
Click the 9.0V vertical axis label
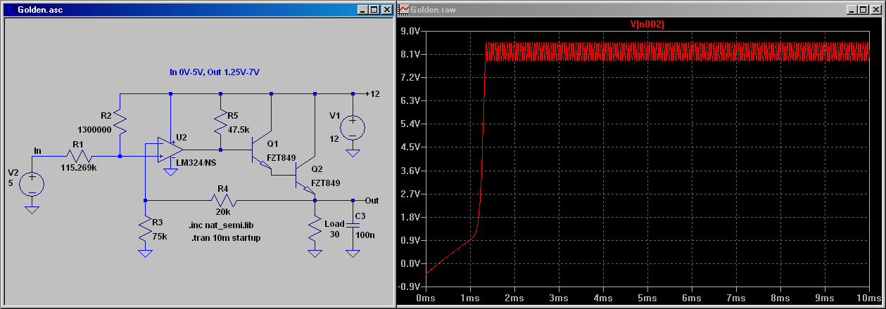click(x=410, y=31)
